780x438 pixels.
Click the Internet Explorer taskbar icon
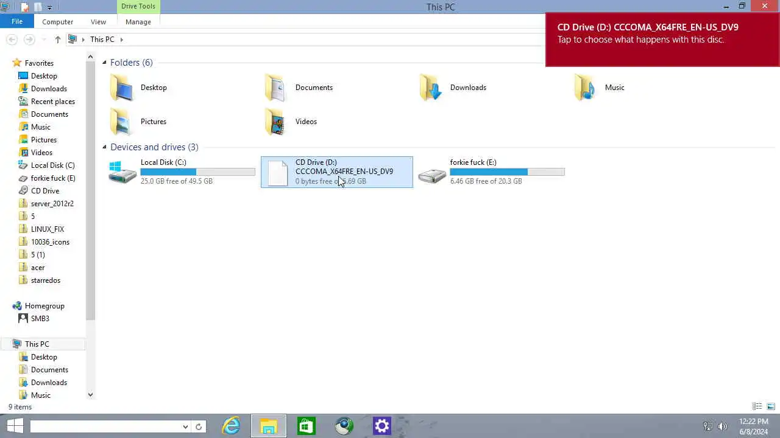point(231,426)
